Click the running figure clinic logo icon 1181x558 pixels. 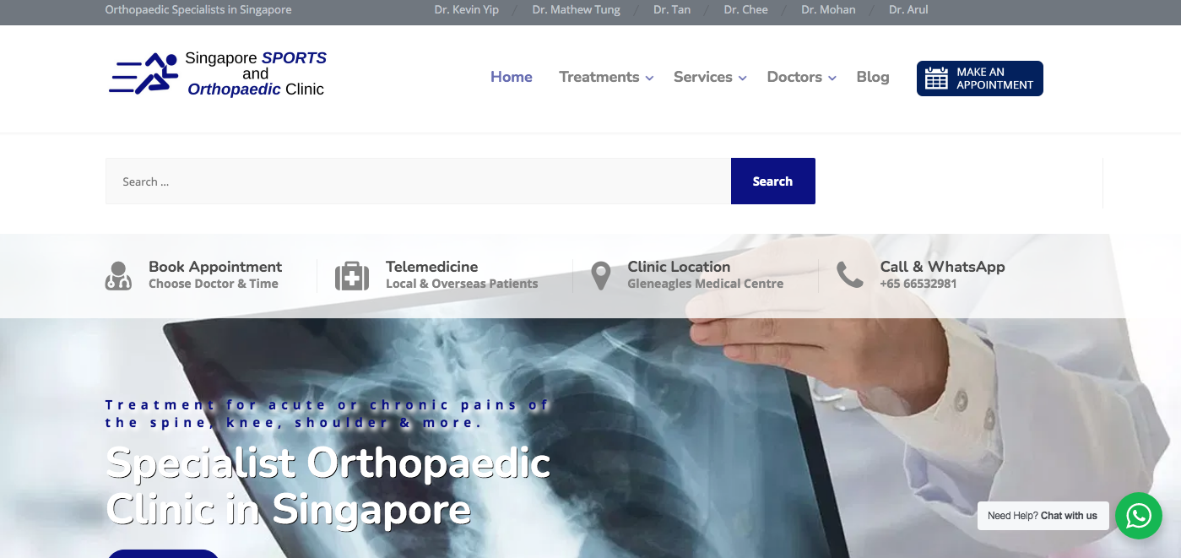pyautogui.click(x=144, y=73)
